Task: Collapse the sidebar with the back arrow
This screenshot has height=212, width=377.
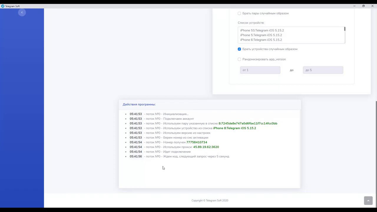Action: 22,12
